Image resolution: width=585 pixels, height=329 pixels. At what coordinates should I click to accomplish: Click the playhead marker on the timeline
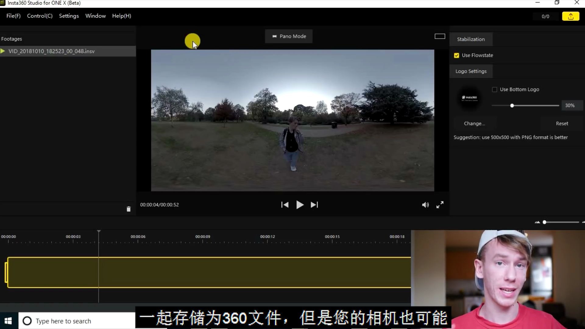click(99, 232)
